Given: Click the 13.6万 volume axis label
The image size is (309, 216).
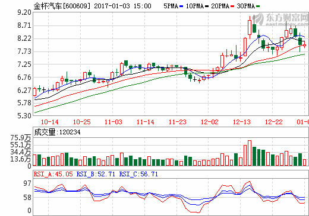Looking at the screenshot, I should click(x=21, y=159).
